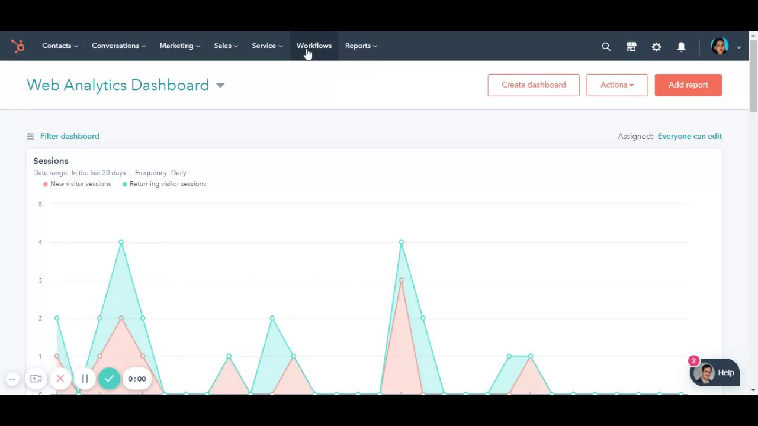Expand the Contacts menu
This screenshot has width=758, height=426.
[60, 46]
